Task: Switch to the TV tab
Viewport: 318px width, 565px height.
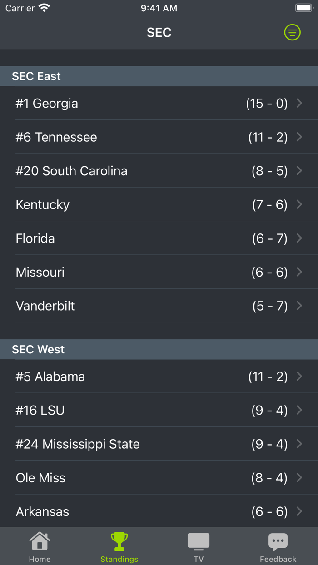Action: pos(199,546)
